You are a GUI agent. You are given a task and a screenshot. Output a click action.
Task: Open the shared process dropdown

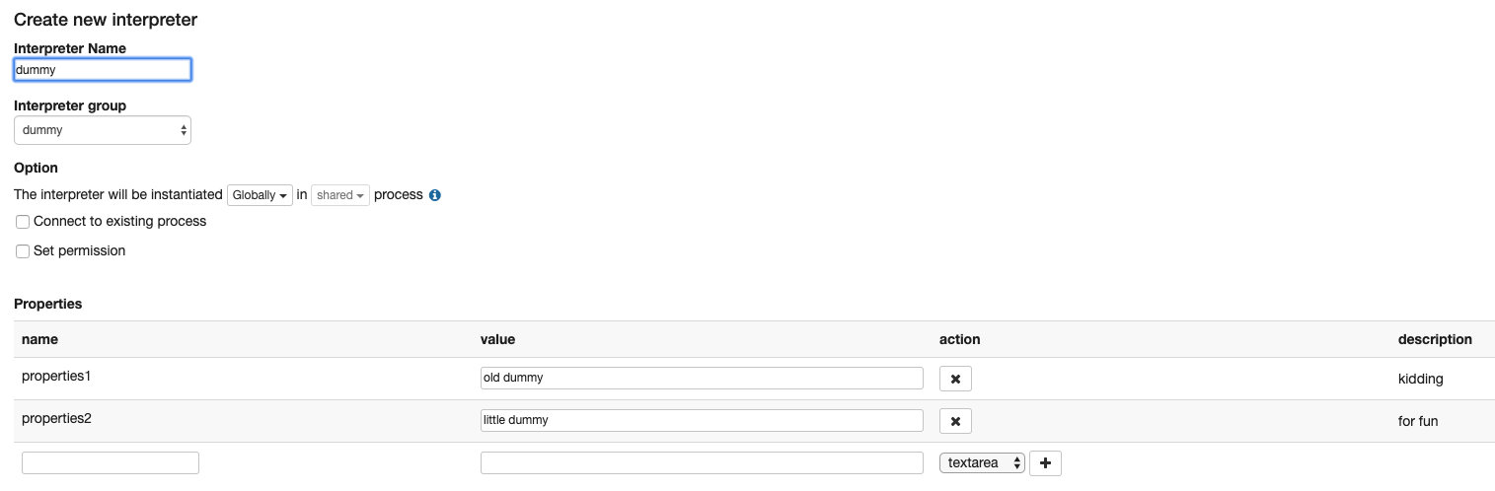click(x=340, y=195)
